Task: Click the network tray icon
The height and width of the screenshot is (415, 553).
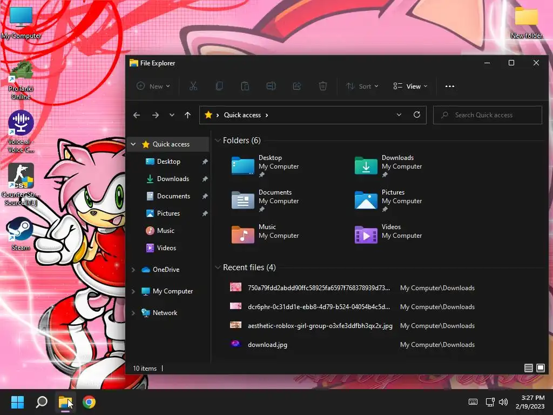Action: pos(490,402)
